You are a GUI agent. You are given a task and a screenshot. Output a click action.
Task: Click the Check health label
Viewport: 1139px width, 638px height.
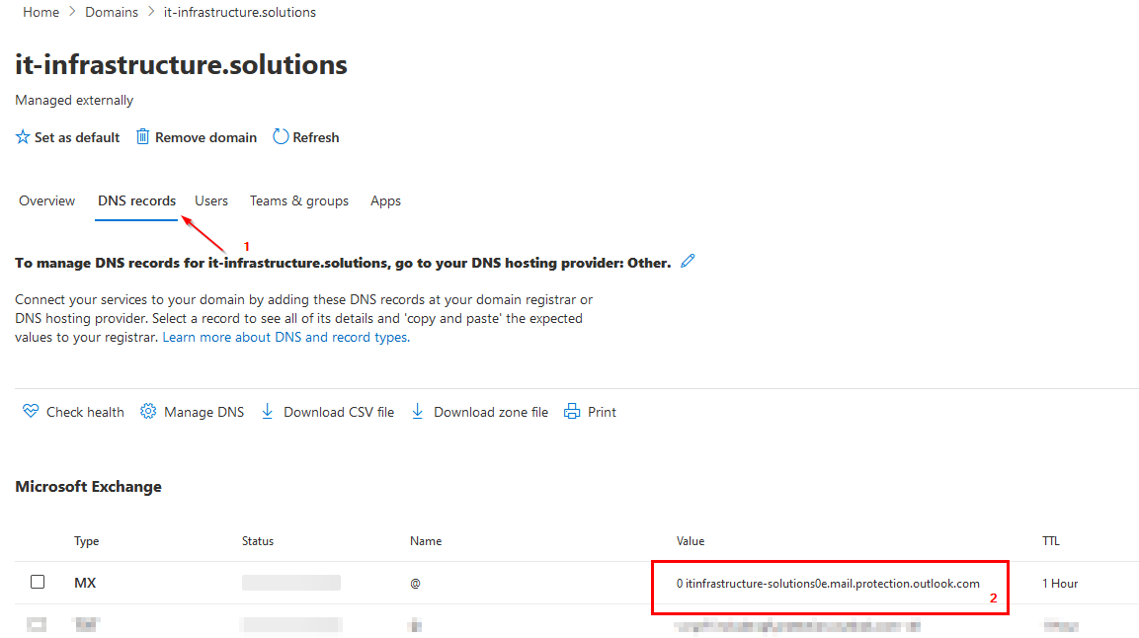(85, 412)
